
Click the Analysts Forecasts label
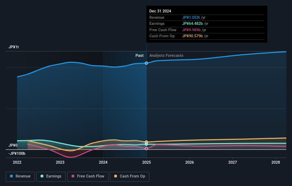click(166, 56)
